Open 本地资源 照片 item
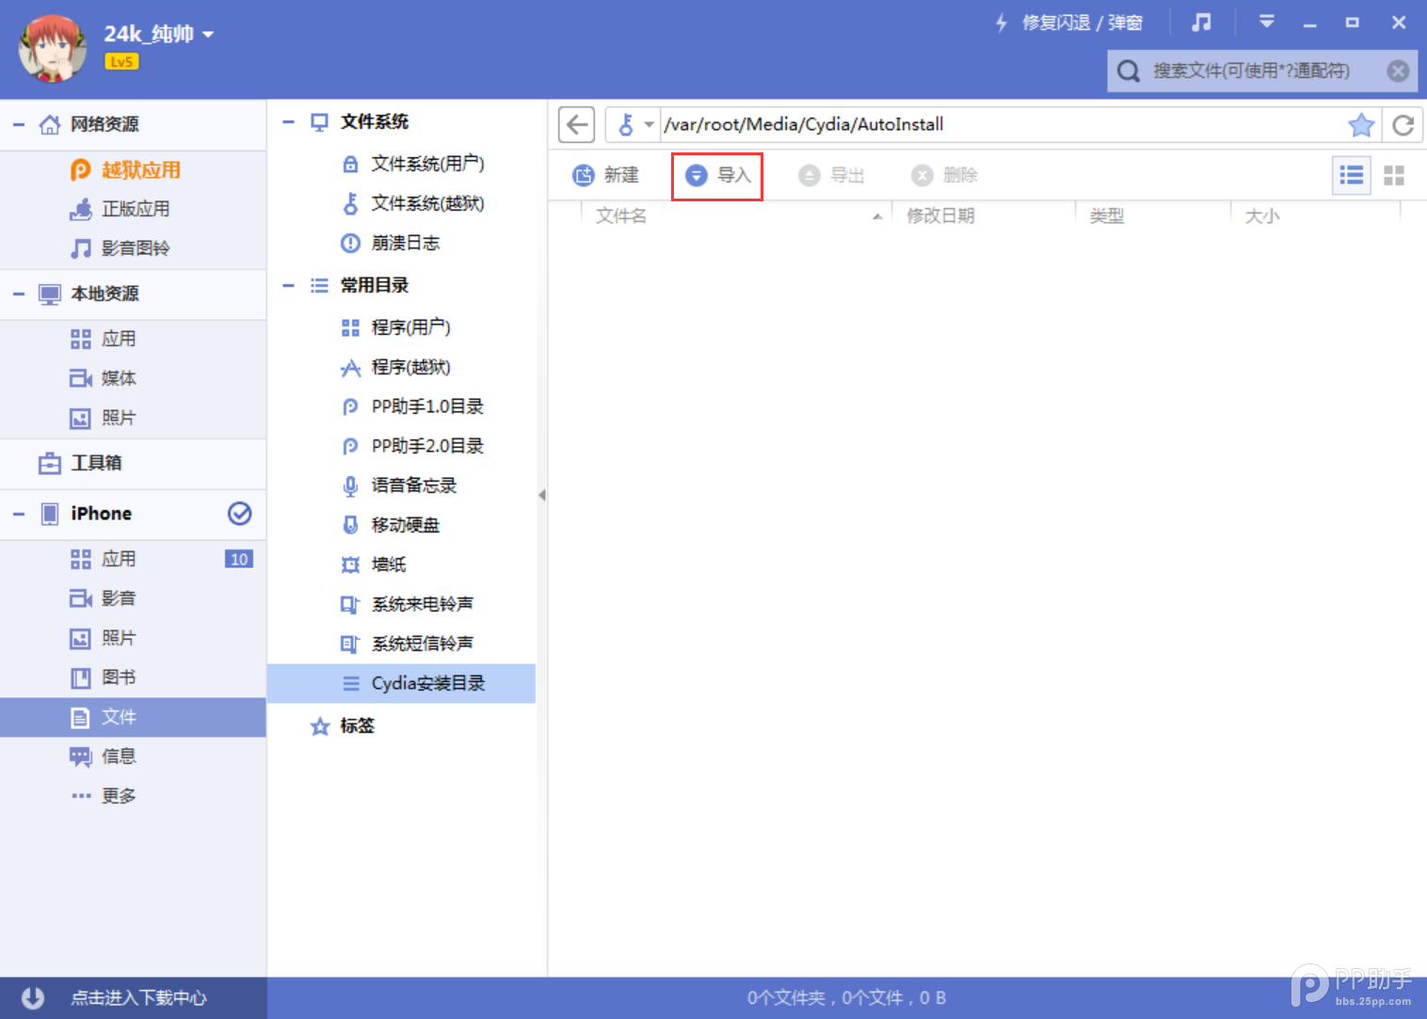 coord(133,418)
